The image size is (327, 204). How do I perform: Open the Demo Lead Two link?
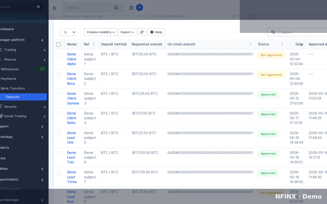[72, 157]
